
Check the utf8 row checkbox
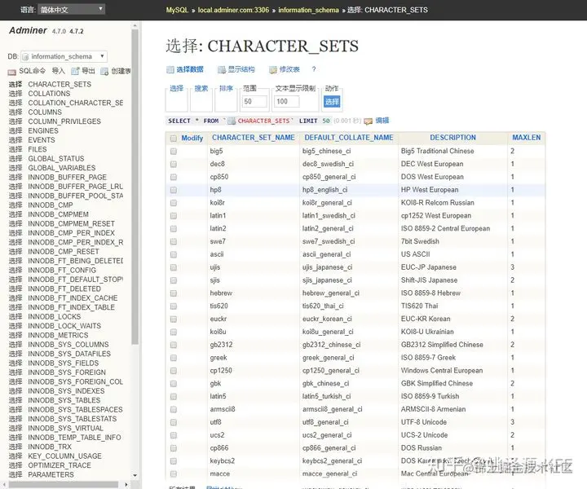174,422
